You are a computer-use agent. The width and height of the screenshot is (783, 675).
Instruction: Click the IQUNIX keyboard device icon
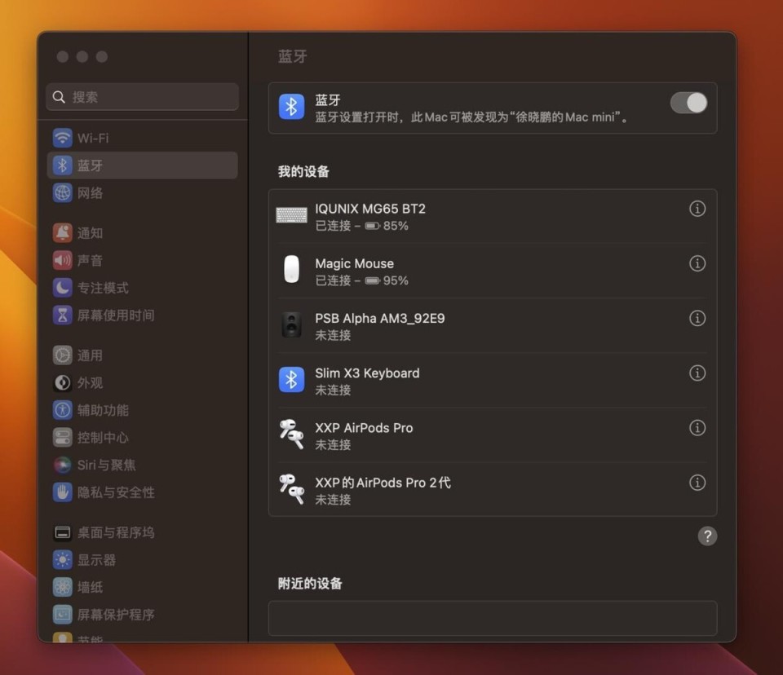pos(292,215)
